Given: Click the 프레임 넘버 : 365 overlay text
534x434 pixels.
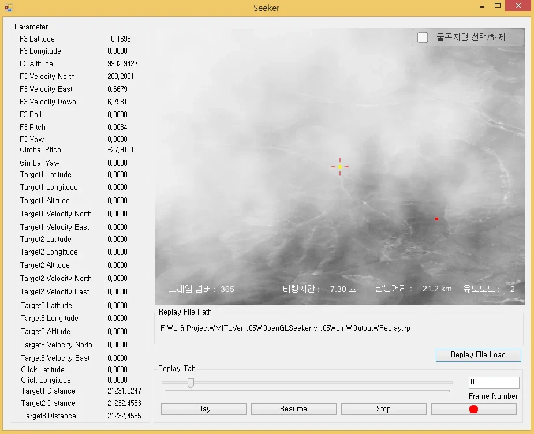Looking at the screenshot, I should [201, 289].
